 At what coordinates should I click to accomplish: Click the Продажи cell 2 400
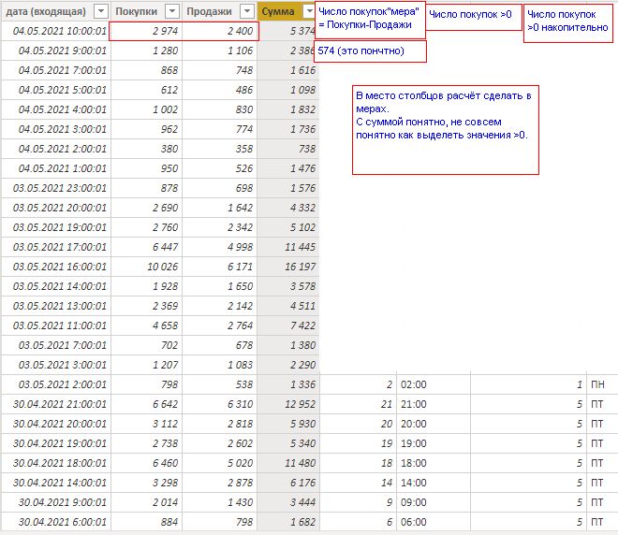pyautogui.click(x=219, y=31)
